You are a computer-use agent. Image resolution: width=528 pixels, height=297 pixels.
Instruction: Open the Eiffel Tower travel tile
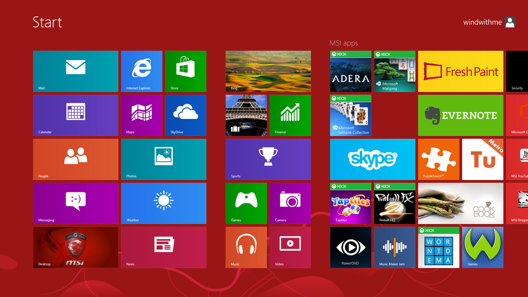click(246, 115)
